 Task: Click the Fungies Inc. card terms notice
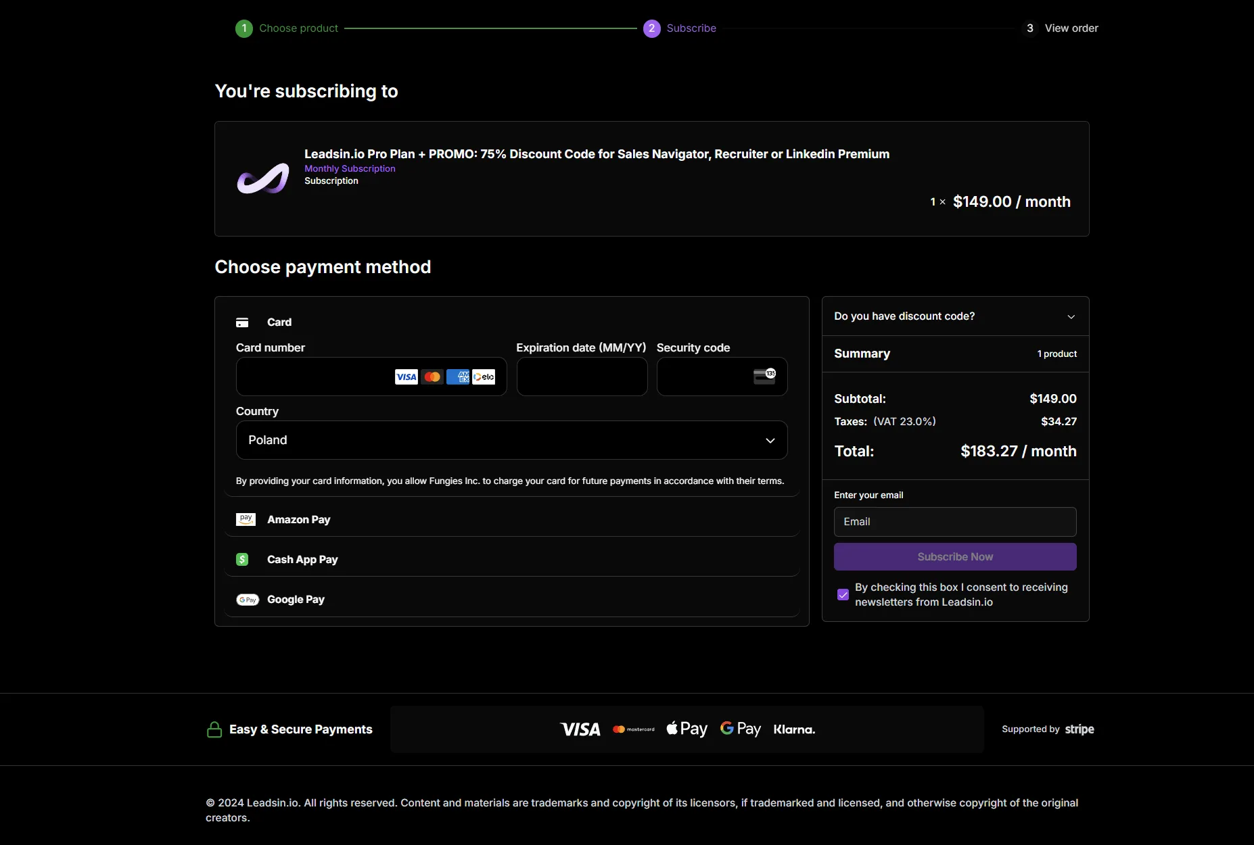[x=510, y=481]
